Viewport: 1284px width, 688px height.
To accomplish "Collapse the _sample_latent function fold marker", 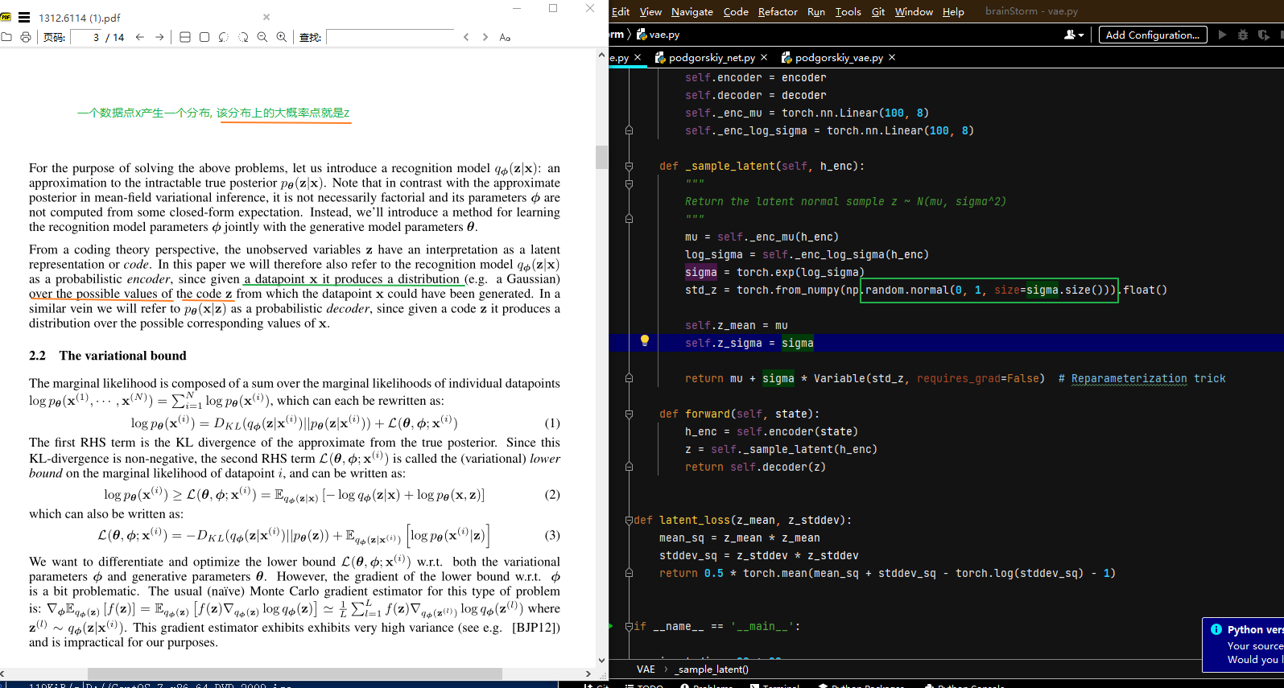I will tap(630, 167).
